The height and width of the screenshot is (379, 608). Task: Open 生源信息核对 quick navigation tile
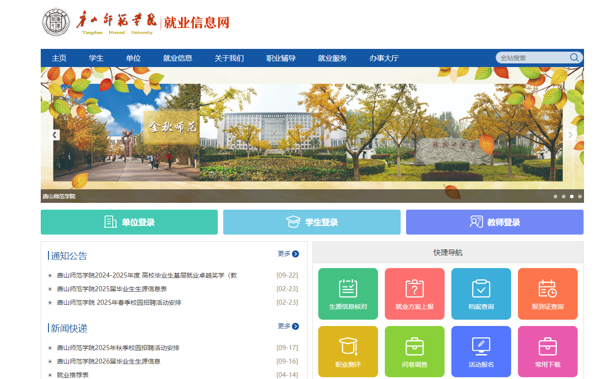[x=348, y=293]
